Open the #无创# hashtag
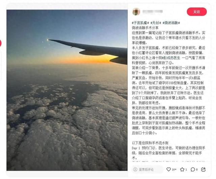 (156, 23)
